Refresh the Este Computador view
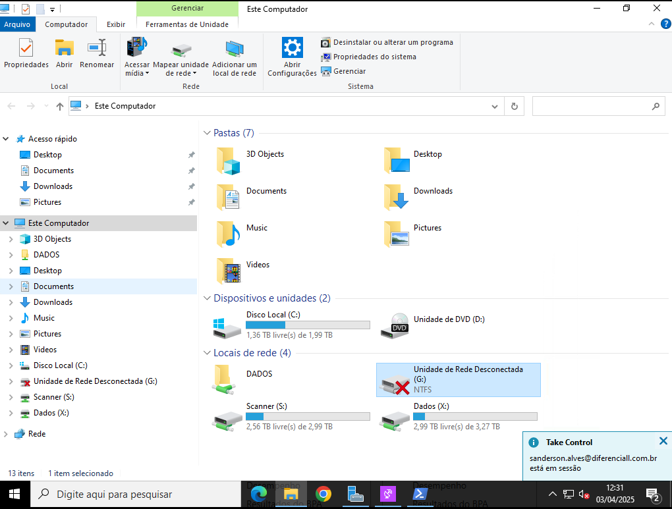Image resolution: width=672 pixels, height=509 pixels. (x=515, y=106)
